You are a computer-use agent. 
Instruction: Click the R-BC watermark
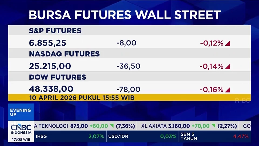[x=243, y=101]
